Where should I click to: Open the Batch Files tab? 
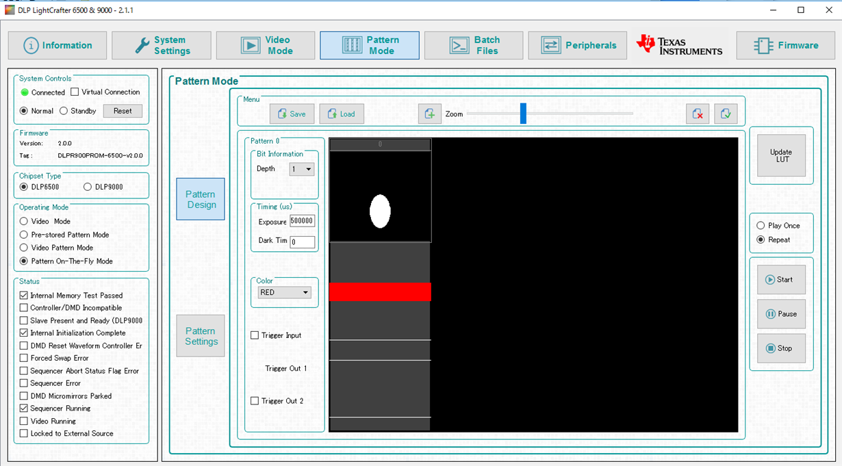tap(474, 45)
